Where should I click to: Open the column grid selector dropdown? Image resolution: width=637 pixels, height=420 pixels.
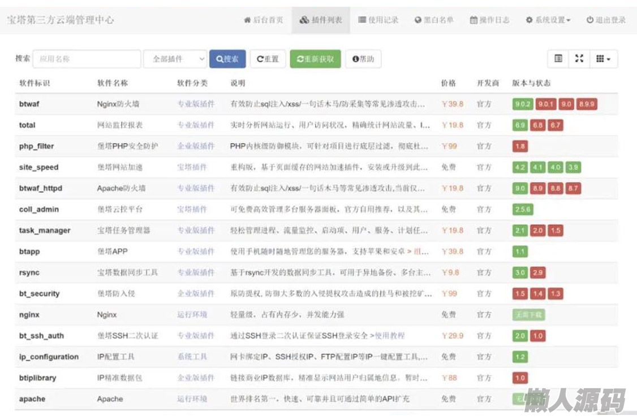[603, 59]
